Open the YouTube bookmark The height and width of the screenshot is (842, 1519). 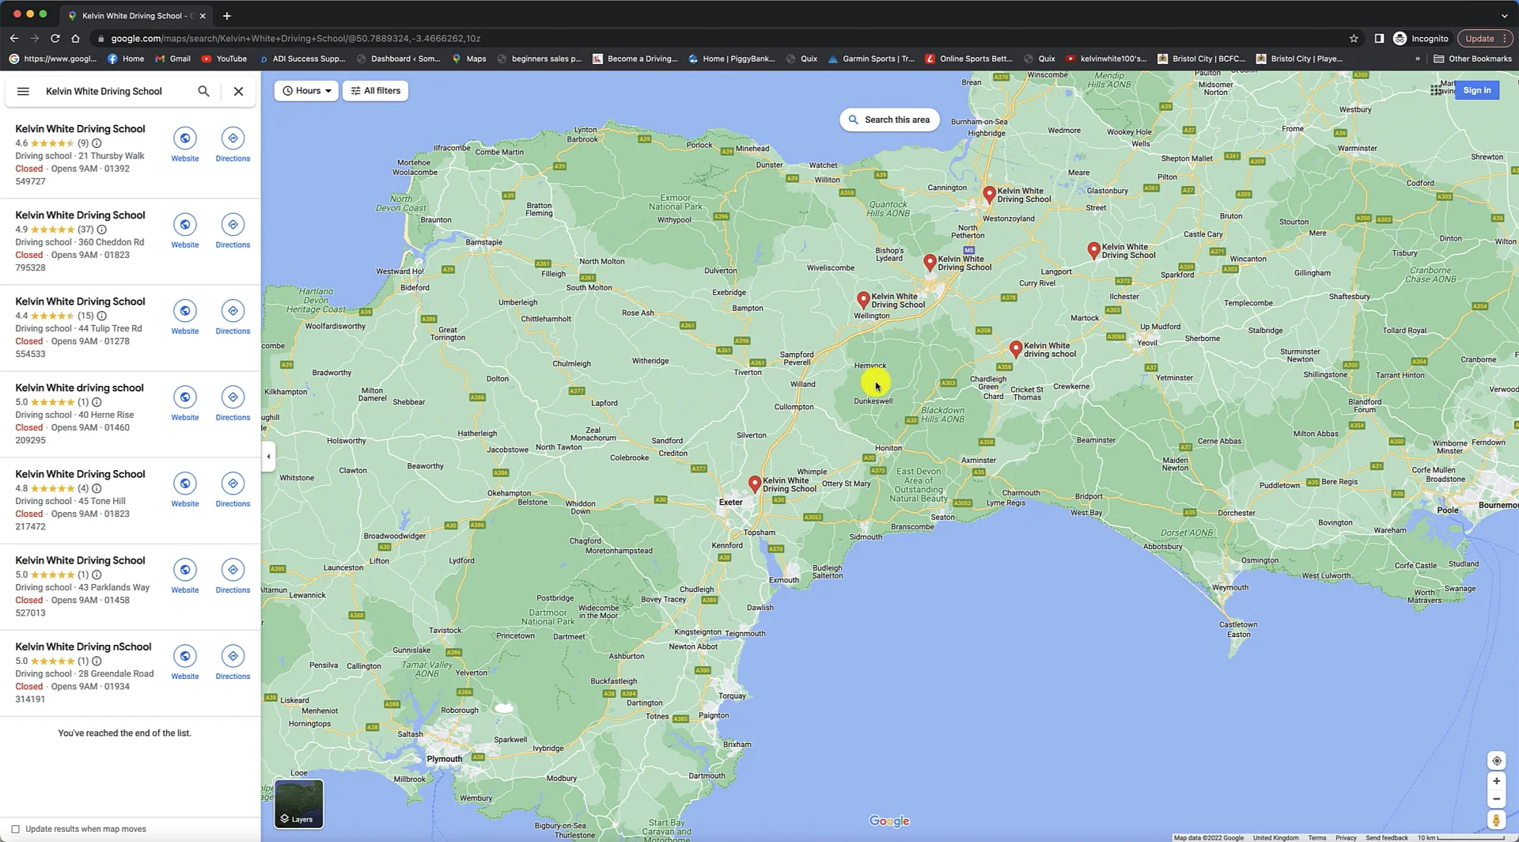tap(224, 59)
